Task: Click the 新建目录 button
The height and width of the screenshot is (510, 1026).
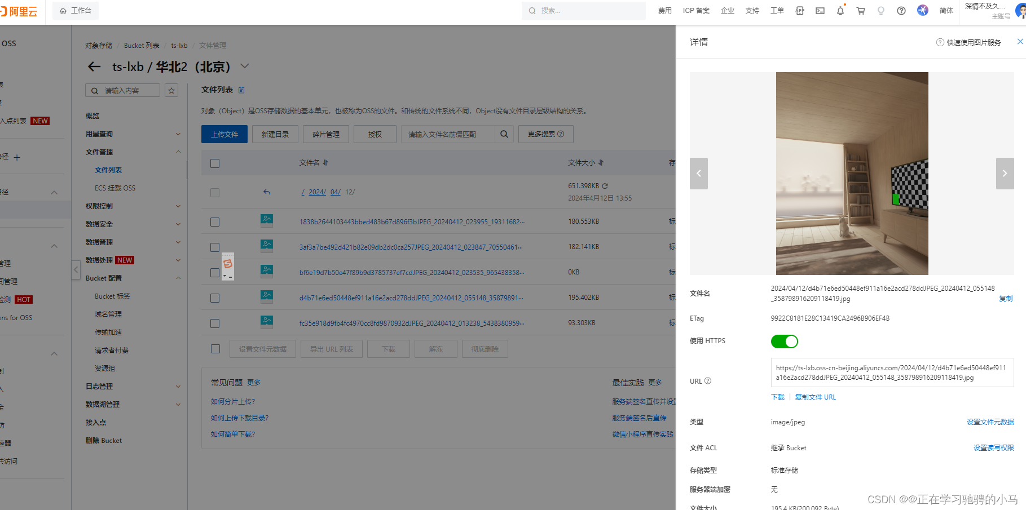Action: tap(275, 134)
